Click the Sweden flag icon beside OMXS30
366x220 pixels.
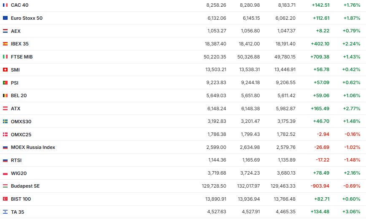click(5, 121)
